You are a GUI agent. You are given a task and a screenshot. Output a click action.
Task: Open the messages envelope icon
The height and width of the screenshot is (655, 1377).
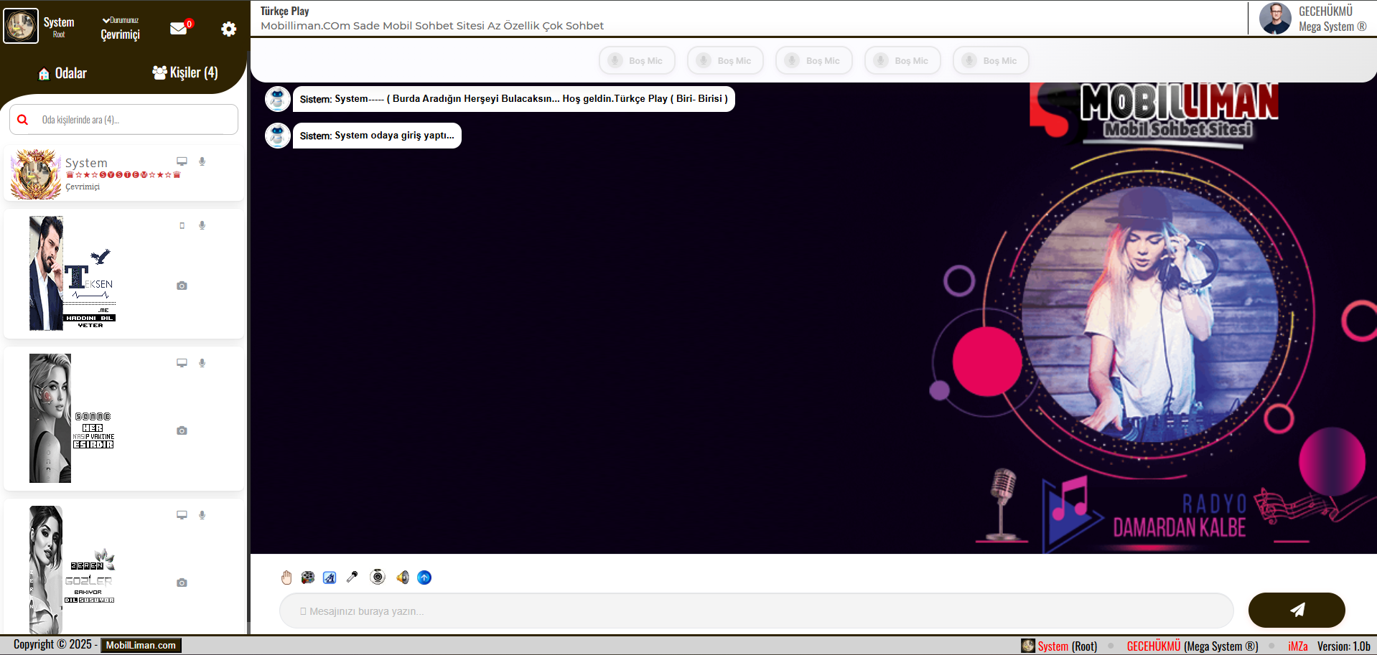click(x=179, y=28)
